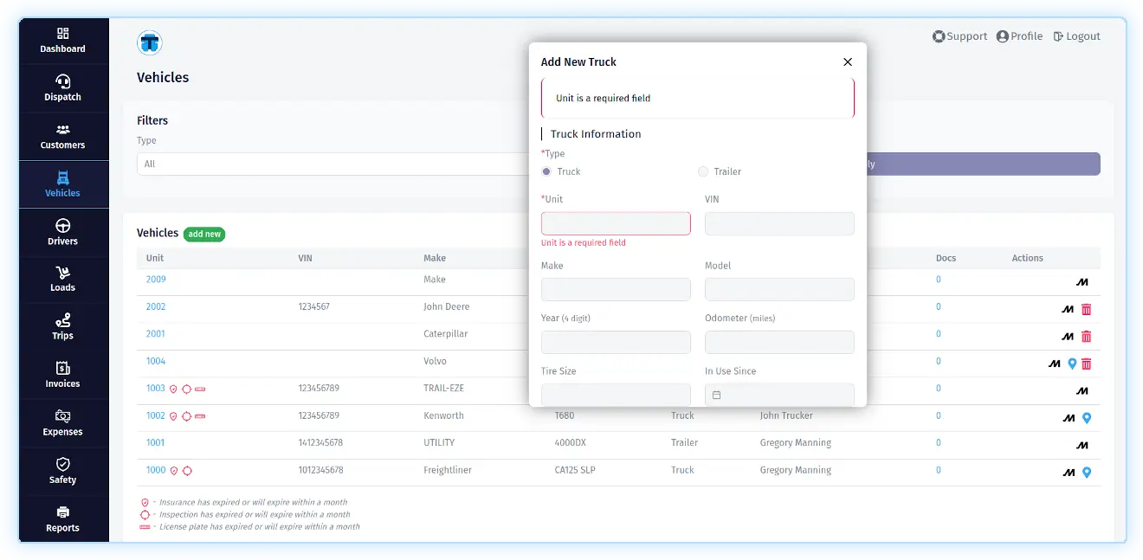Viewport: 1143px width, 560px height.
Task: Open the Dispatch headset icon in sidebar
Action: point(62,82)
